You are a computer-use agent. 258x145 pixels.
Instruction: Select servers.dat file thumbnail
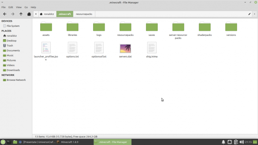point(125,48)
